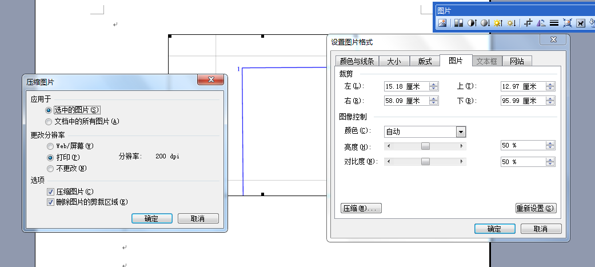Select the 文档中的所有图片 radio option
Viewport: 595px width, 267px height.
point(48,122)
